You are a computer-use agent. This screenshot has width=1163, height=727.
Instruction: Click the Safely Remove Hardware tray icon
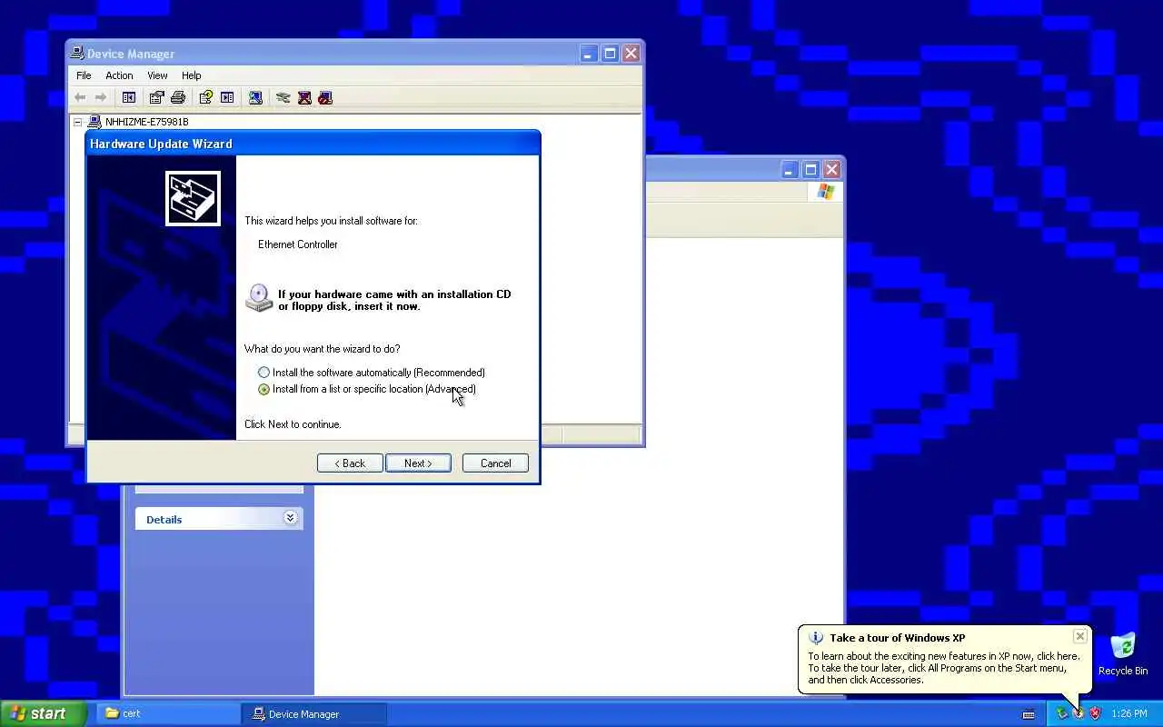1061,714
